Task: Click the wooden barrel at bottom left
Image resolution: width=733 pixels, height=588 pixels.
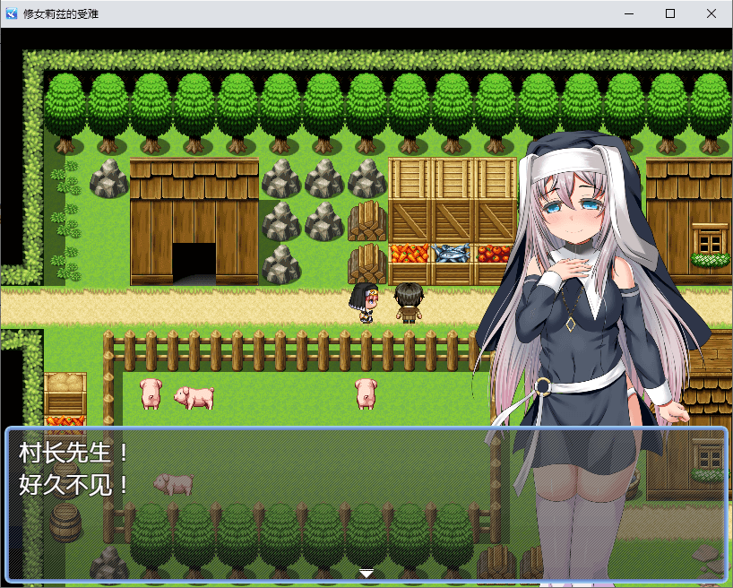Action: click(x=65, y=523)
